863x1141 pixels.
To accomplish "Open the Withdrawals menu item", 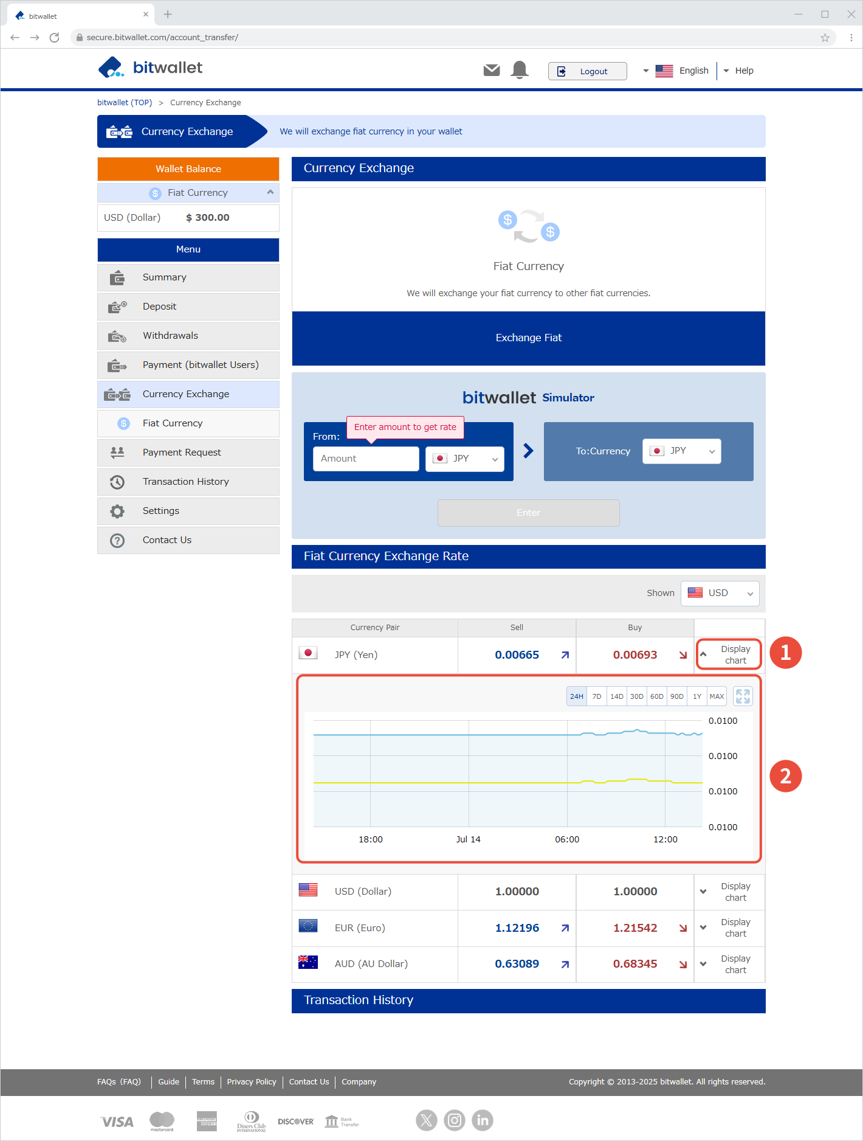I will [x=188, y=336].
